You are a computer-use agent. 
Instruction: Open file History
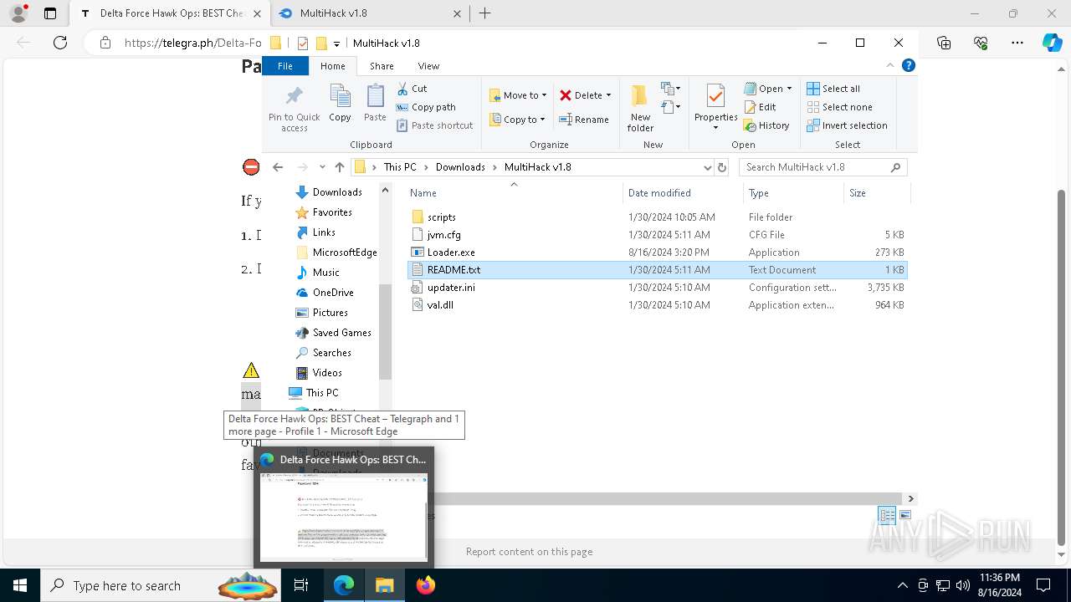[x=766, y=125]
